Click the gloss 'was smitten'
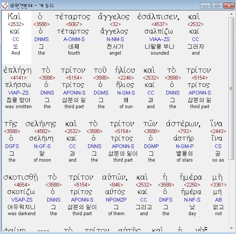The height and width of the screenshot is (234, 236). pyautogui.click(x=19, y=107)
